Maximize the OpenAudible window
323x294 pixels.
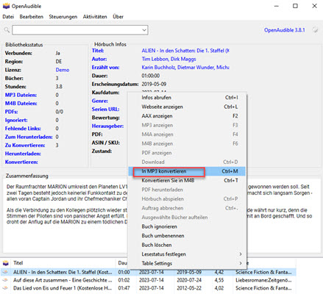tap(295, 6)
